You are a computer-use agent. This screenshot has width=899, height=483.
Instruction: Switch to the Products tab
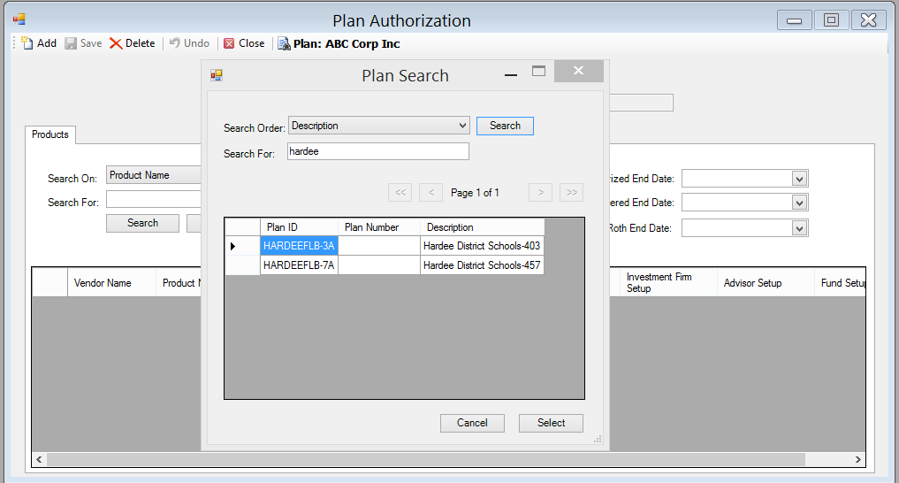pos(50,134)
